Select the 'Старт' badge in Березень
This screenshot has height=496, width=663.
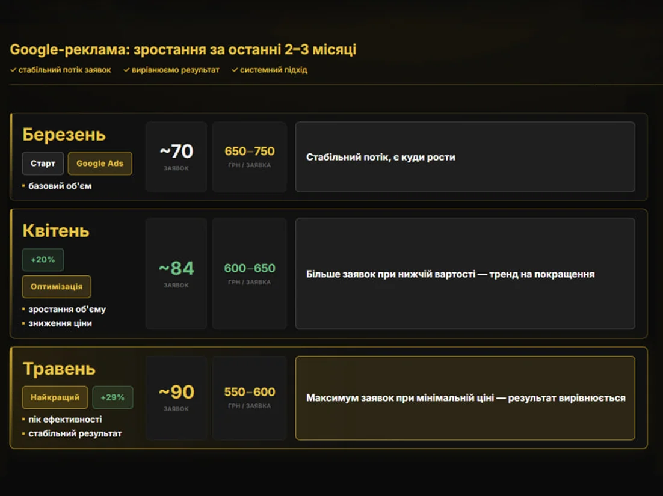point(43,163)
